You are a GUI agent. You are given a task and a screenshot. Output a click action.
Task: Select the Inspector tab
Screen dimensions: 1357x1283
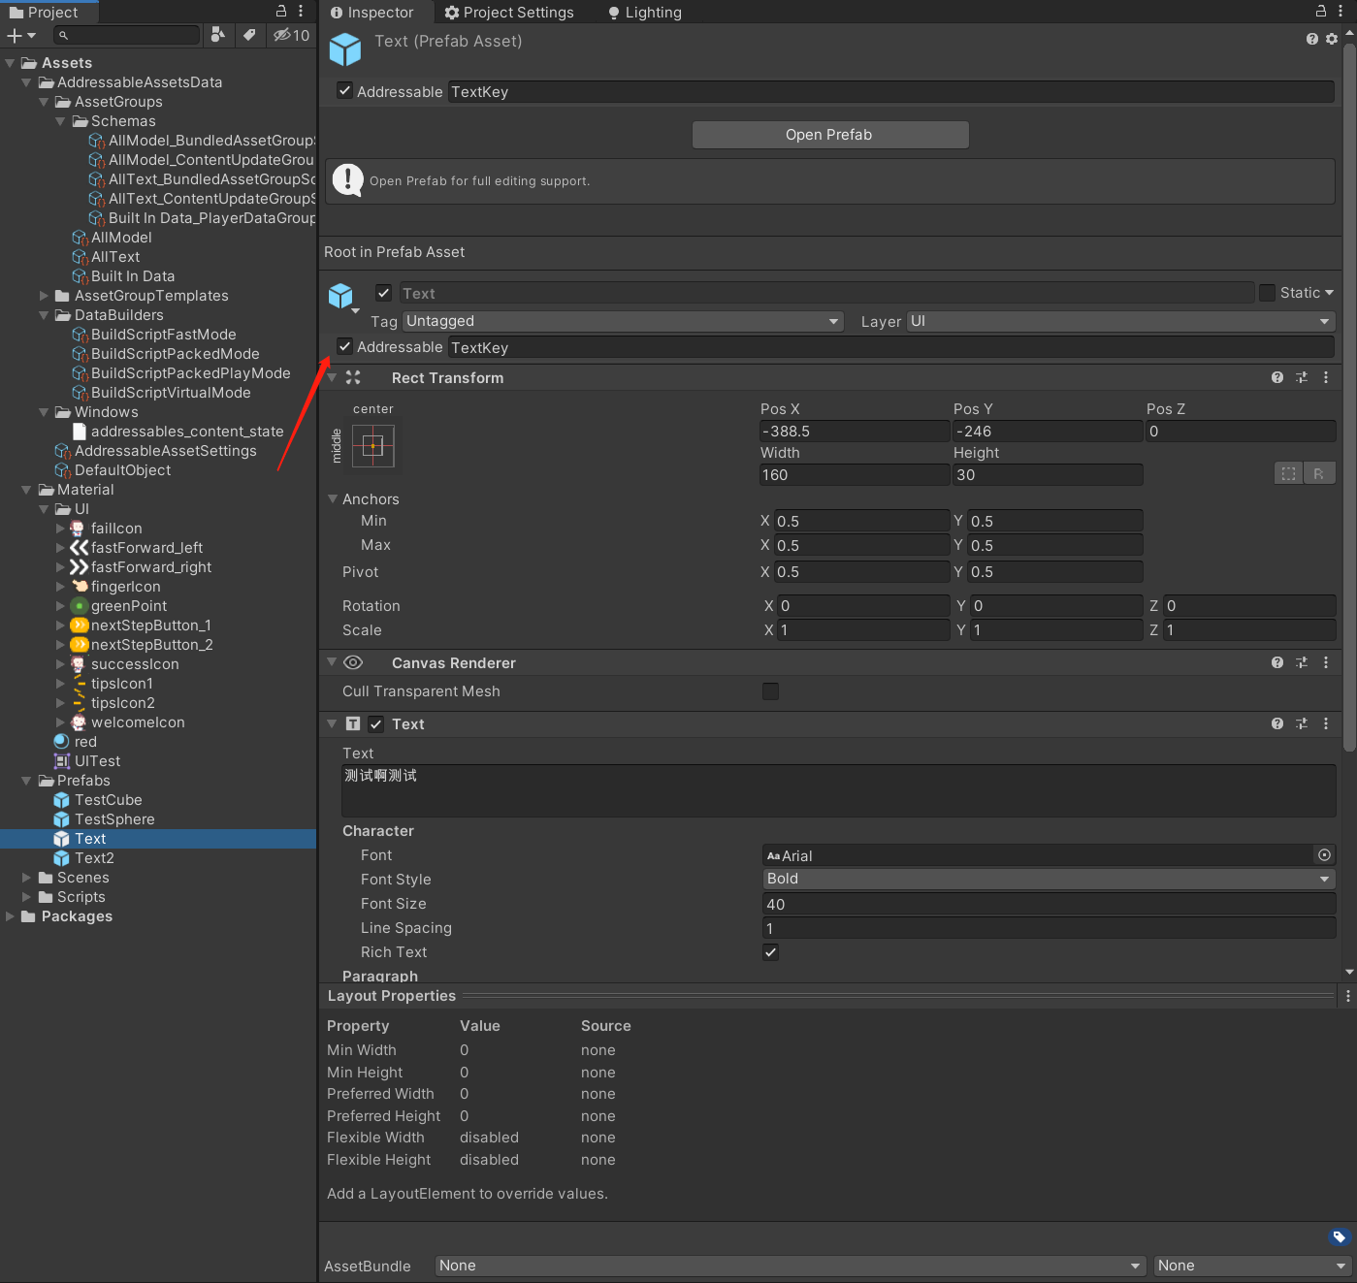pyautogui.click(x=372, y=12)
